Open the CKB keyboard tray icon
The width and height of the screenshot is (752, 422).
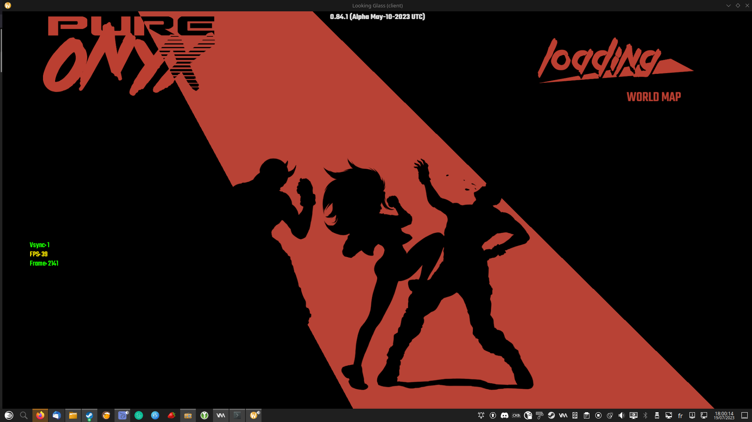[516, 415]
